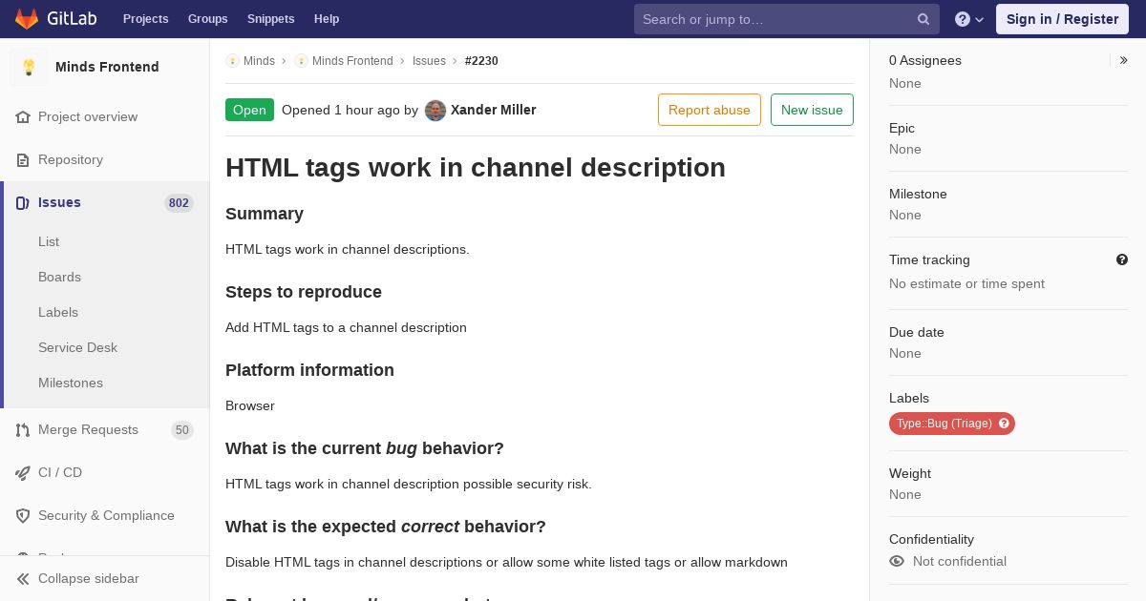Click the 802 issues count badge
Image resolution: width=1146 pixels, height=601 pixels.
(x=179, y=202)
